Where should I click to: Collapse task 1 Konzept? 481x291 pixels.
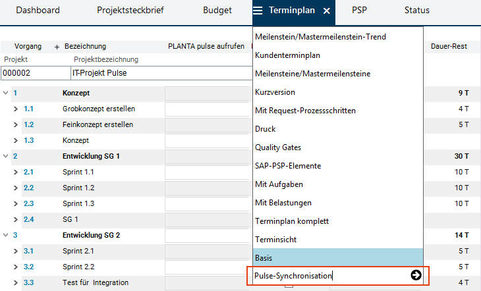(6, 93)
